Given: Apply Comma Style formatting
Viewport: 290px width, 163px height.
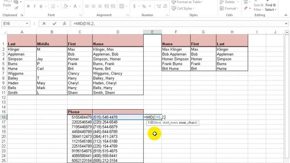Looking at the screenshot, I should click(x=150, y=6).
